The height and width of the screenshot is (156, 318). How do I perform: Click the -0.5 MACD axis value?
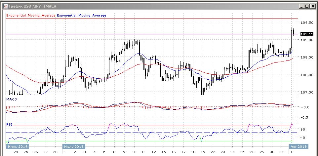click(x=305, y=117)
